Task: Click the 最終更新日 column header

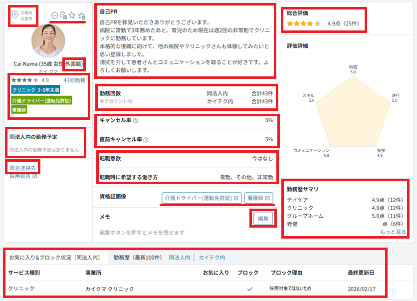Action: click(361, 273)
